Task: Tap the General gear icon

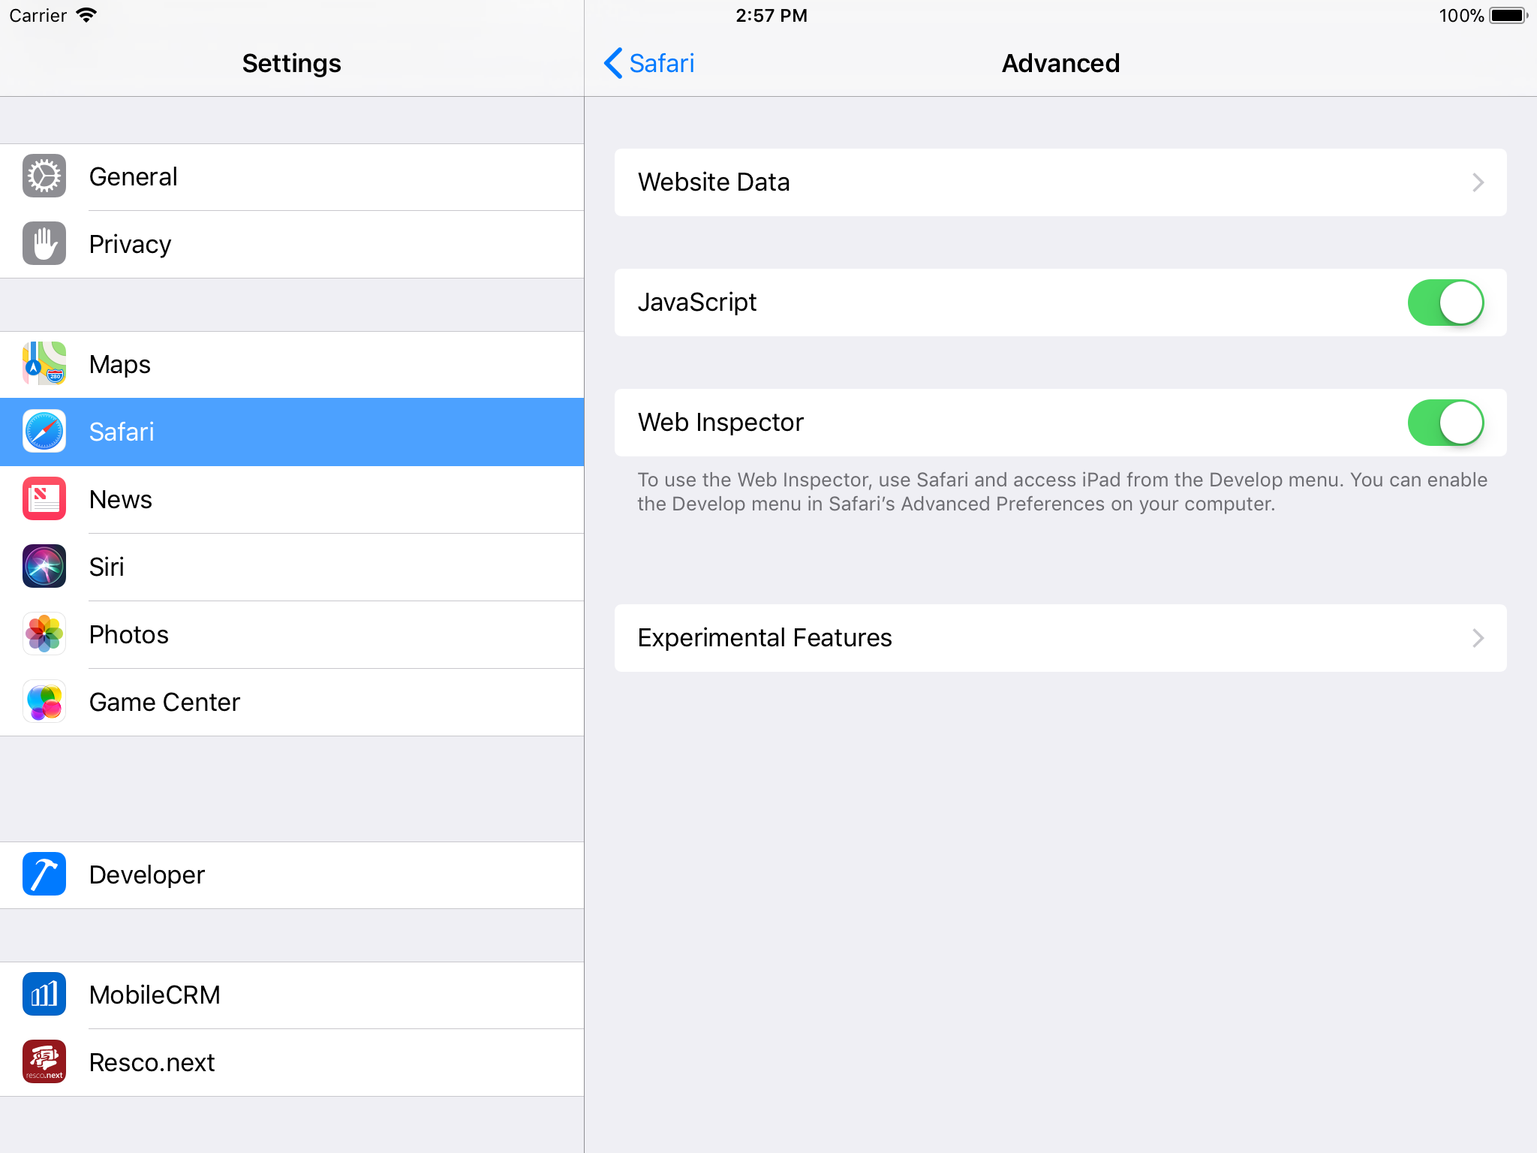Action: click(44, 176)
